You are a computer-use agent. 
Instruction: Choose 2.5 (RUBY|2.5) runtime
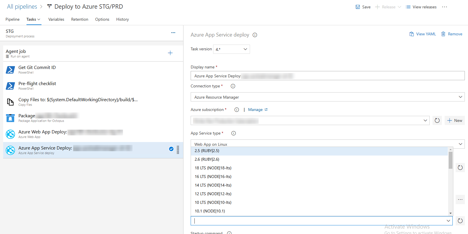pyautogui.click(x=319, y=151)
